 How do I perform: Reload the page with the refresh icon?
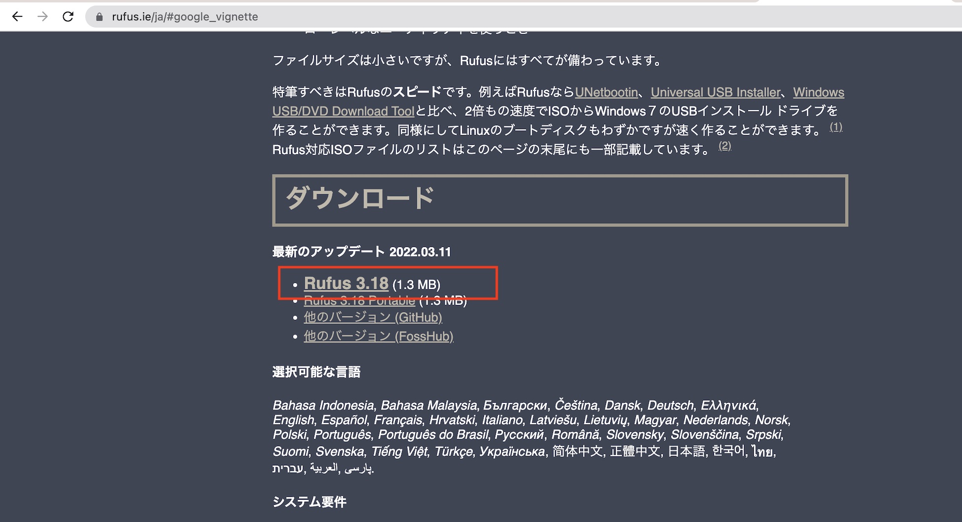(x=68, y=17)
